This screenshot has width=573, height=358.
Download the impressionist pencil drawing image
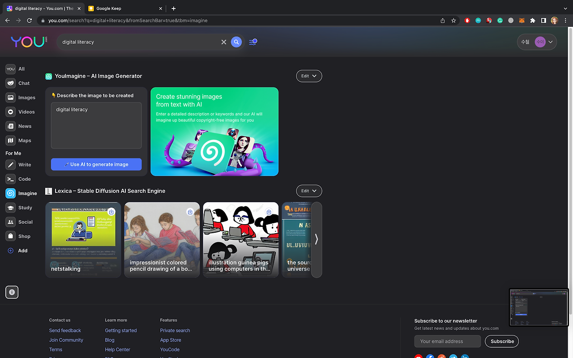click(190, 212)
